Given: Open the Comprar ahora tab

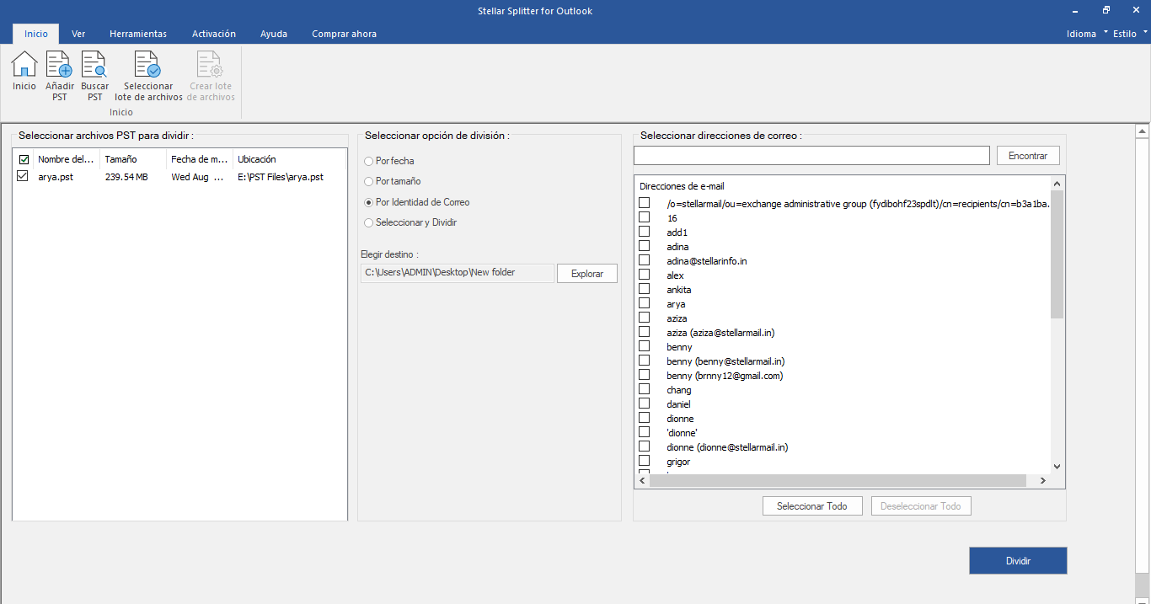Looking at the screenshot, I should pyautogui.click(x=344, y=34).
